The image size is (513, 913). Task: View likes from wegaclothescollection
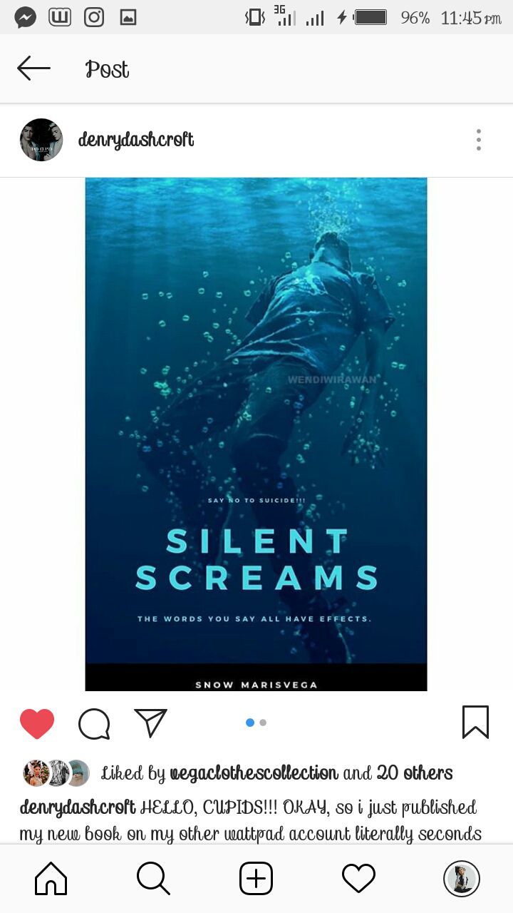pos(254,773)
